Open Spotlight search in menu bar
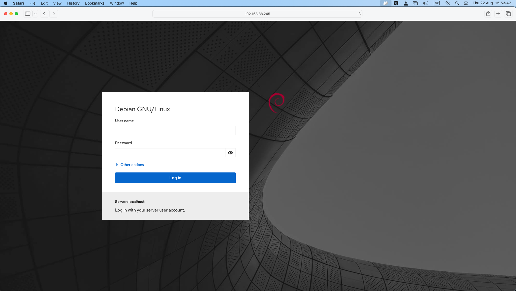Screen dimensions: 516x291 pos(457,3)
